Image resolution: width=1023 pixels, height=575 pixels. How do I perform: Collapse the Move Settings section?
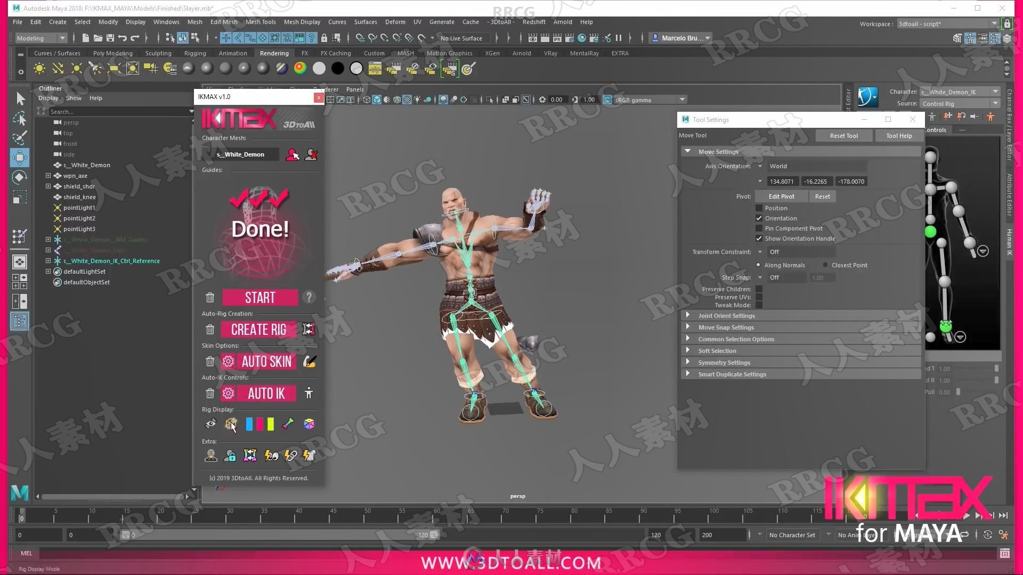pyautogui.click(x=801, y=152)
